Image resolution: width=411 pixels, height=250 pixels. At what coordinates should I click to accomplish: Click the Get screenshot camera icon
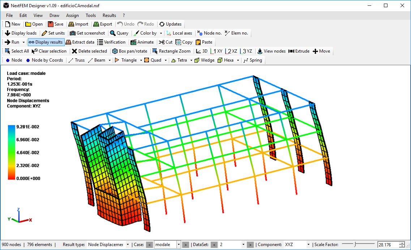coord(73,33)
